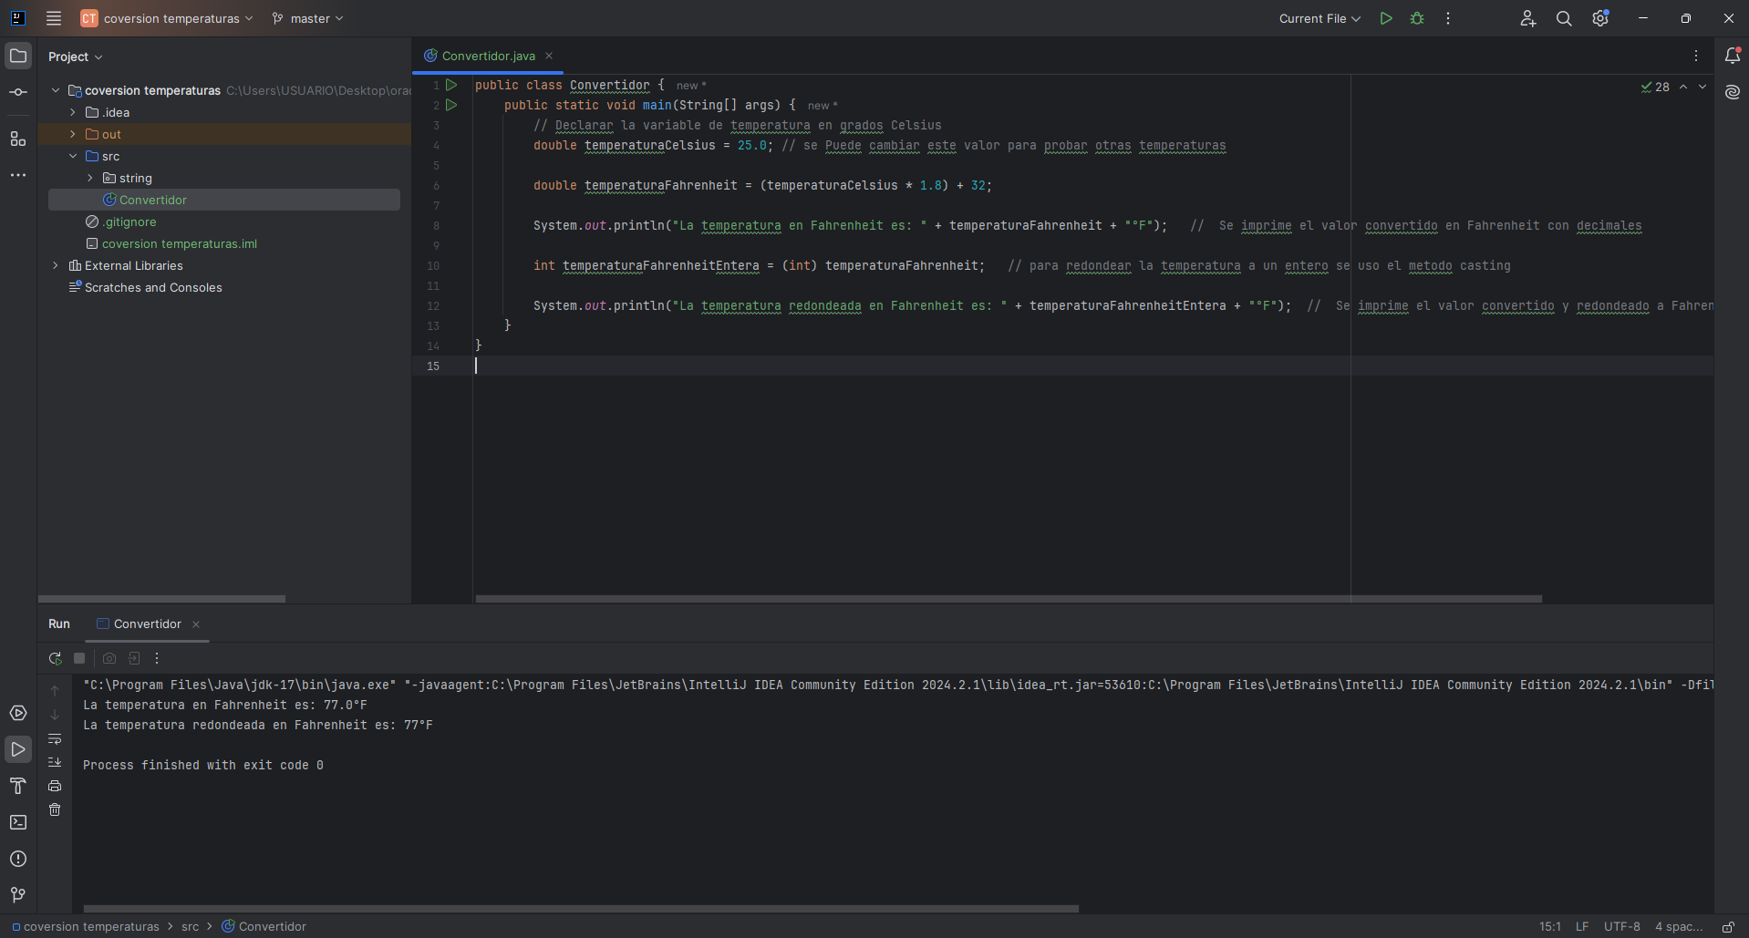Image resolution: width=1749 pixels, height=938 pixels.
Task: Start debugging with the bug icon
Action: tap(1417, 18)
